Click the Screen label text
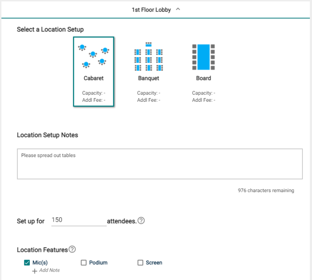This screenshot has width=312, height=280. (x=154, y=263)
